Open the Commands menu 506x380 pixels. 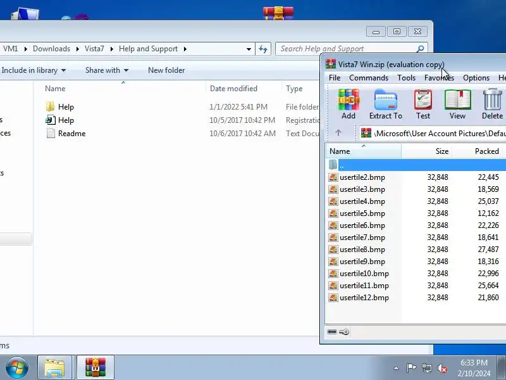[369, 78]
